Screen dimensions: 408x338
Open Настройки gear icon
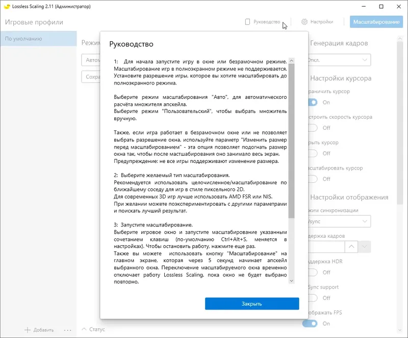point(304,22)
